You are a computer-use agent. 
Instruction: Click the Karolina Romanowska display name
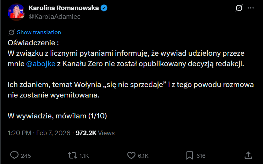(x=63, y=8)
